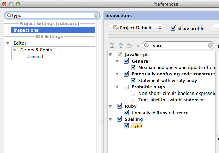The width and height of the screenshot is (219, 153).
Task: Click the Collapse All icon in inspections toolbar
Action: (121, 45)
